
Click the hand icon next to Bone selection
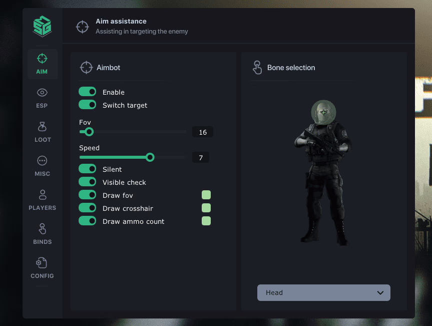tap(257, 68)
